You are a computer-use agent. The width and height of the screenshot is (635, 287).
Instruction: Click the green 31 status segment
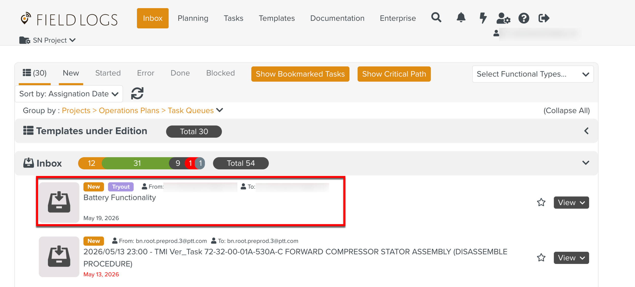(137, 163)
